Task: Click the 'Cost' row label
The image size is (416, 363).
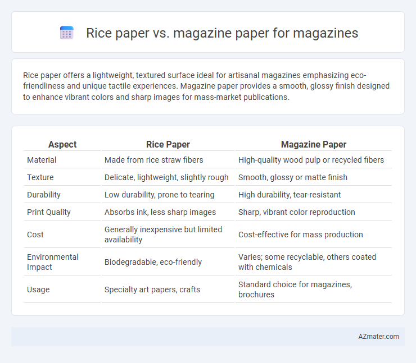Action: click(35, 235)
